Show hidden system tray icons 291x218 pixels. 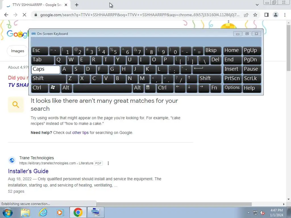(x=248, y=213)
